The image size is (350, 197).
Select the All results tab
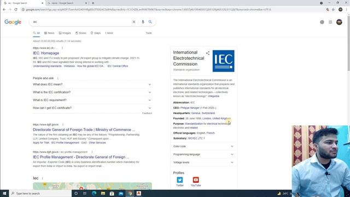37,33
